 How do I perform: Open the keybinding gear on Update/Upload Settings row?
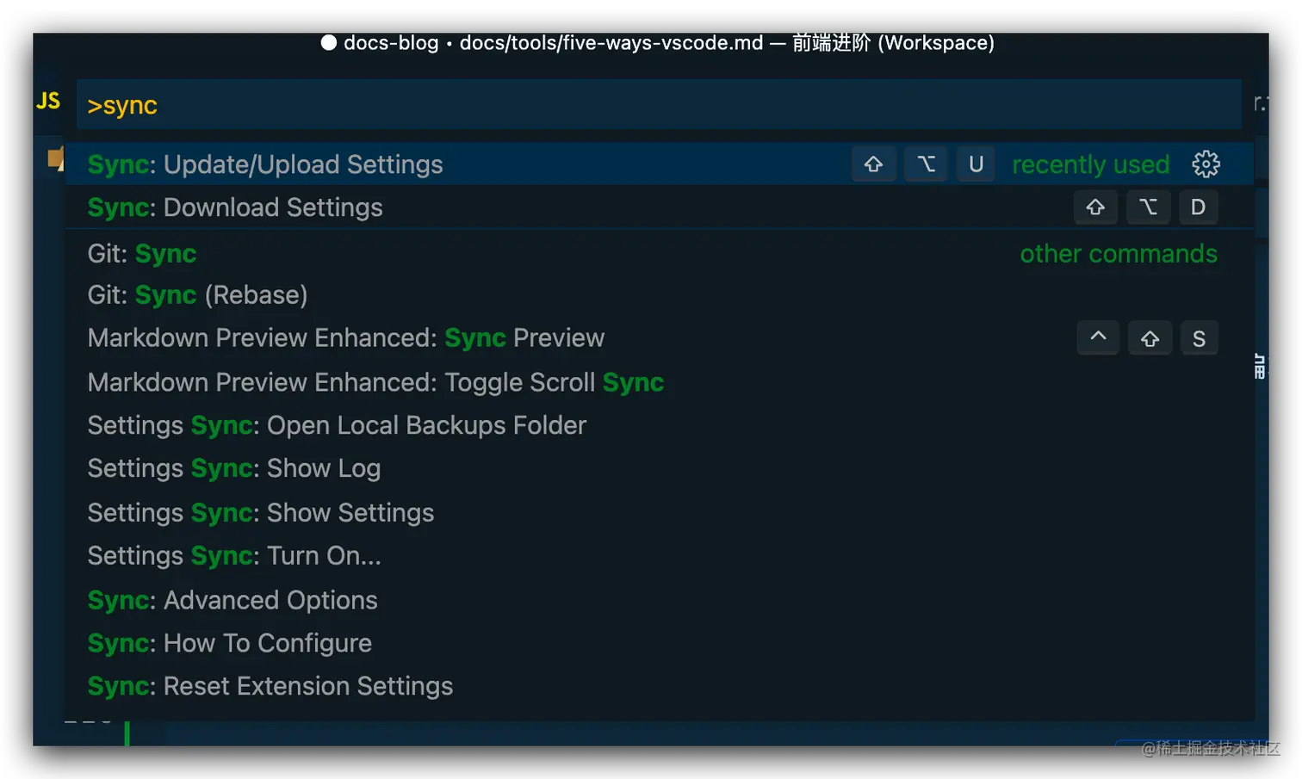click(x=1206, y=164)
